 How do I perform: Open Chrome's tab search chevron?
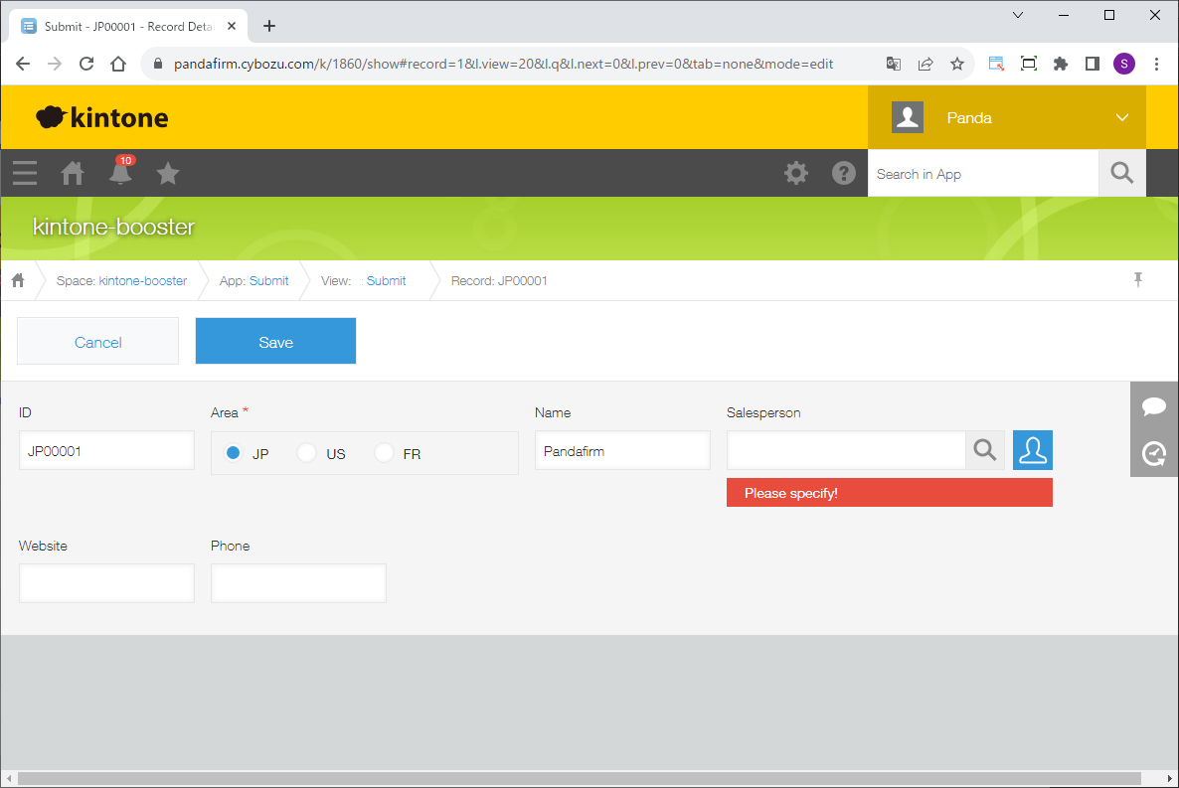(x=1018, y=15)
